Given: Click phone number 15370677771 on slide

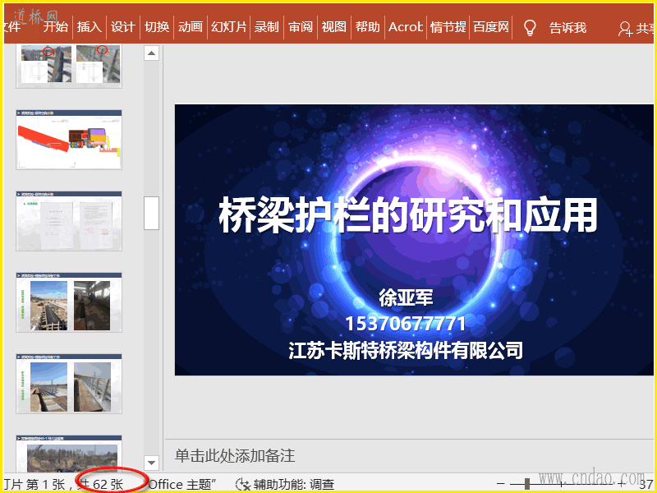Looking at the screenshot, I should [405, 324].
